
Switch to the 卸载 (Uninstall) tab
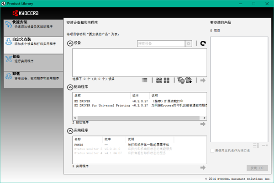pyautogui.click(x=33, y=80)
